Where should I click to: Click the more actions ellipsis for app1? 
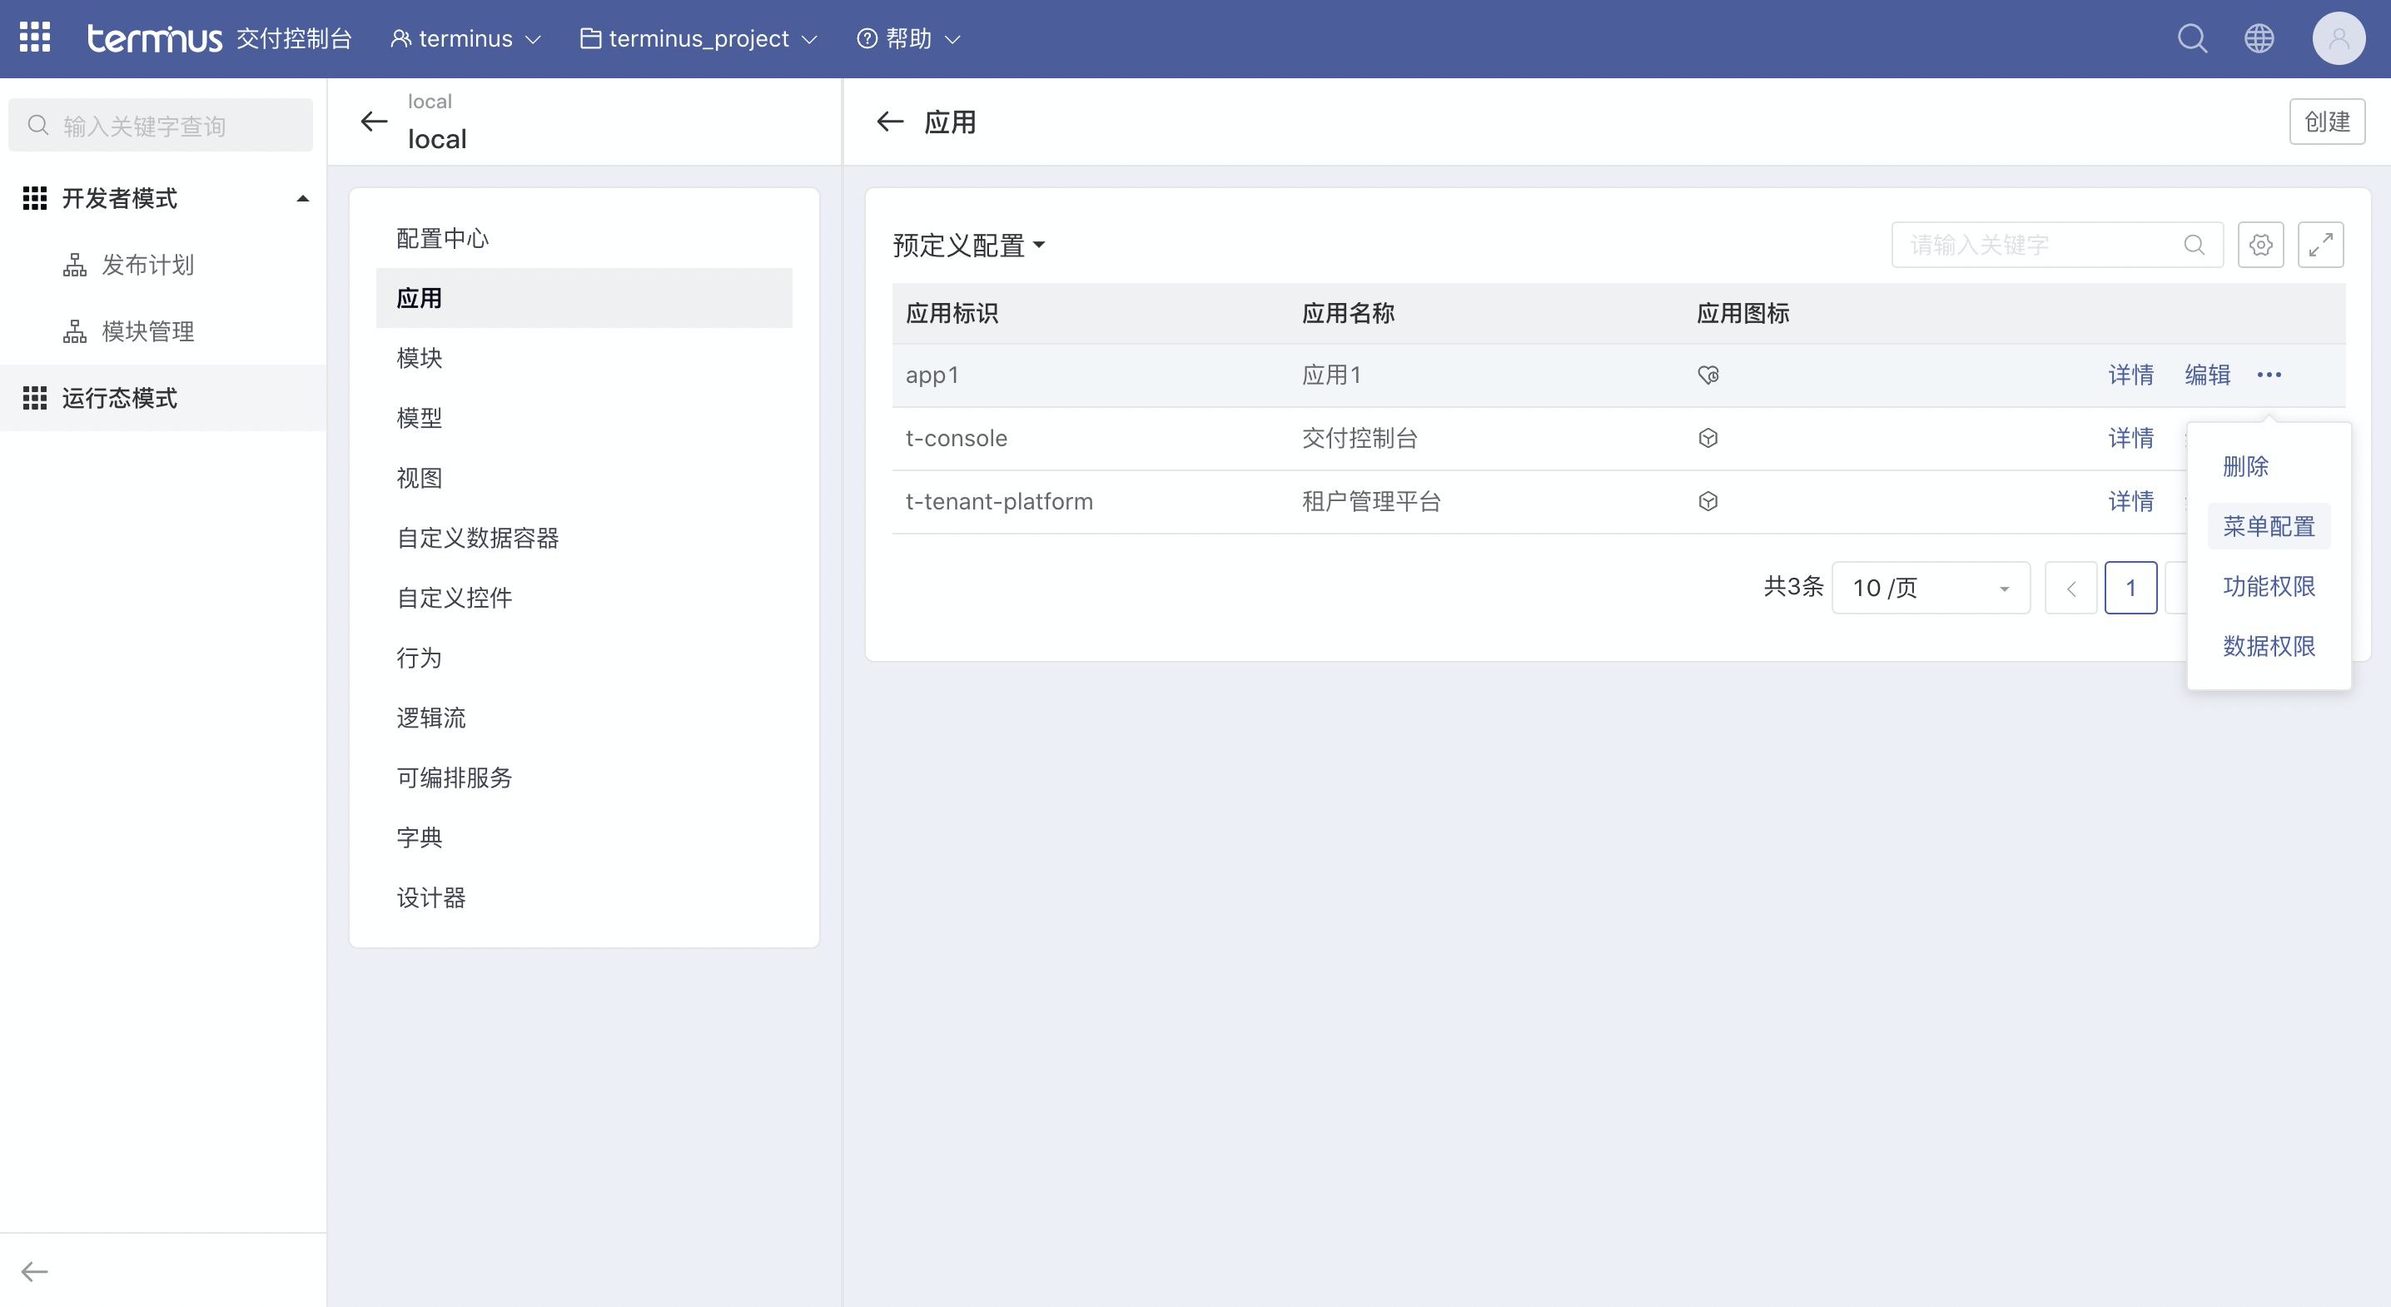(2269, 375)
